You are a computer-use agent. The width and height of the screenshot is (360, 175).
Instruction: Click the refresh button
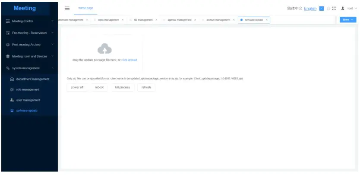(x=146, y=87)
